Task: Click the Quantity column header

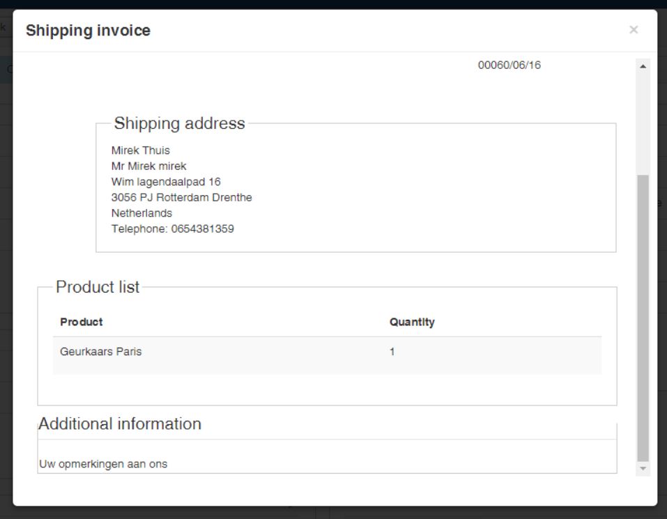Action: tap(412, 322)
